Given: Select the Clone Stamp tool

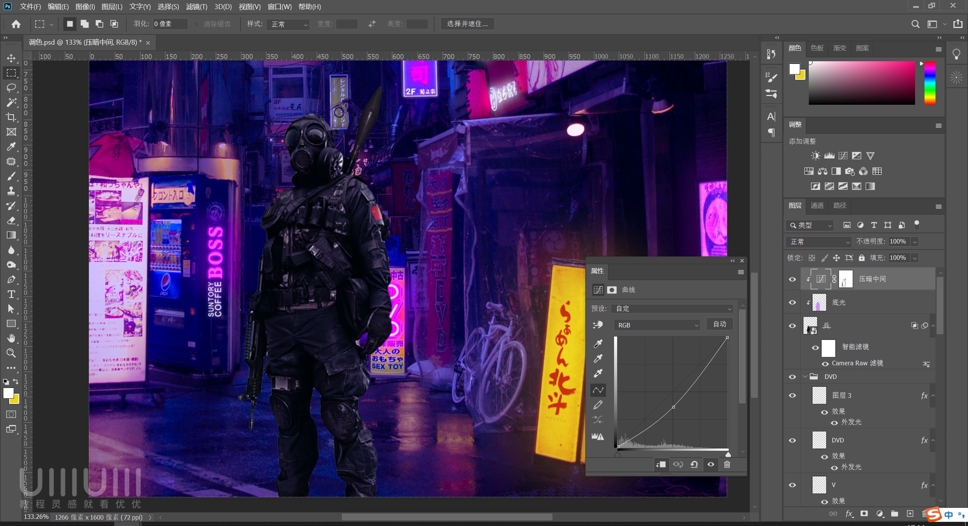Looking at the screenshot, I should tap(11, 191).
